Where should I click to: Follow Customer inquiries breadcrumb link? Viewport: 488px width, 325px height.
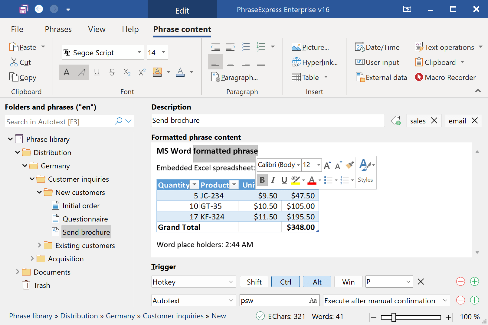173,316
